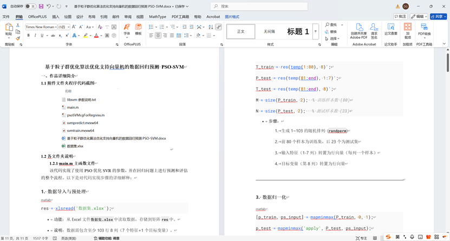The height and width of the screenshot is (241, 450).
Task: Sort paragraphs with the A-Z sort icon
Action: coord(211,27)
